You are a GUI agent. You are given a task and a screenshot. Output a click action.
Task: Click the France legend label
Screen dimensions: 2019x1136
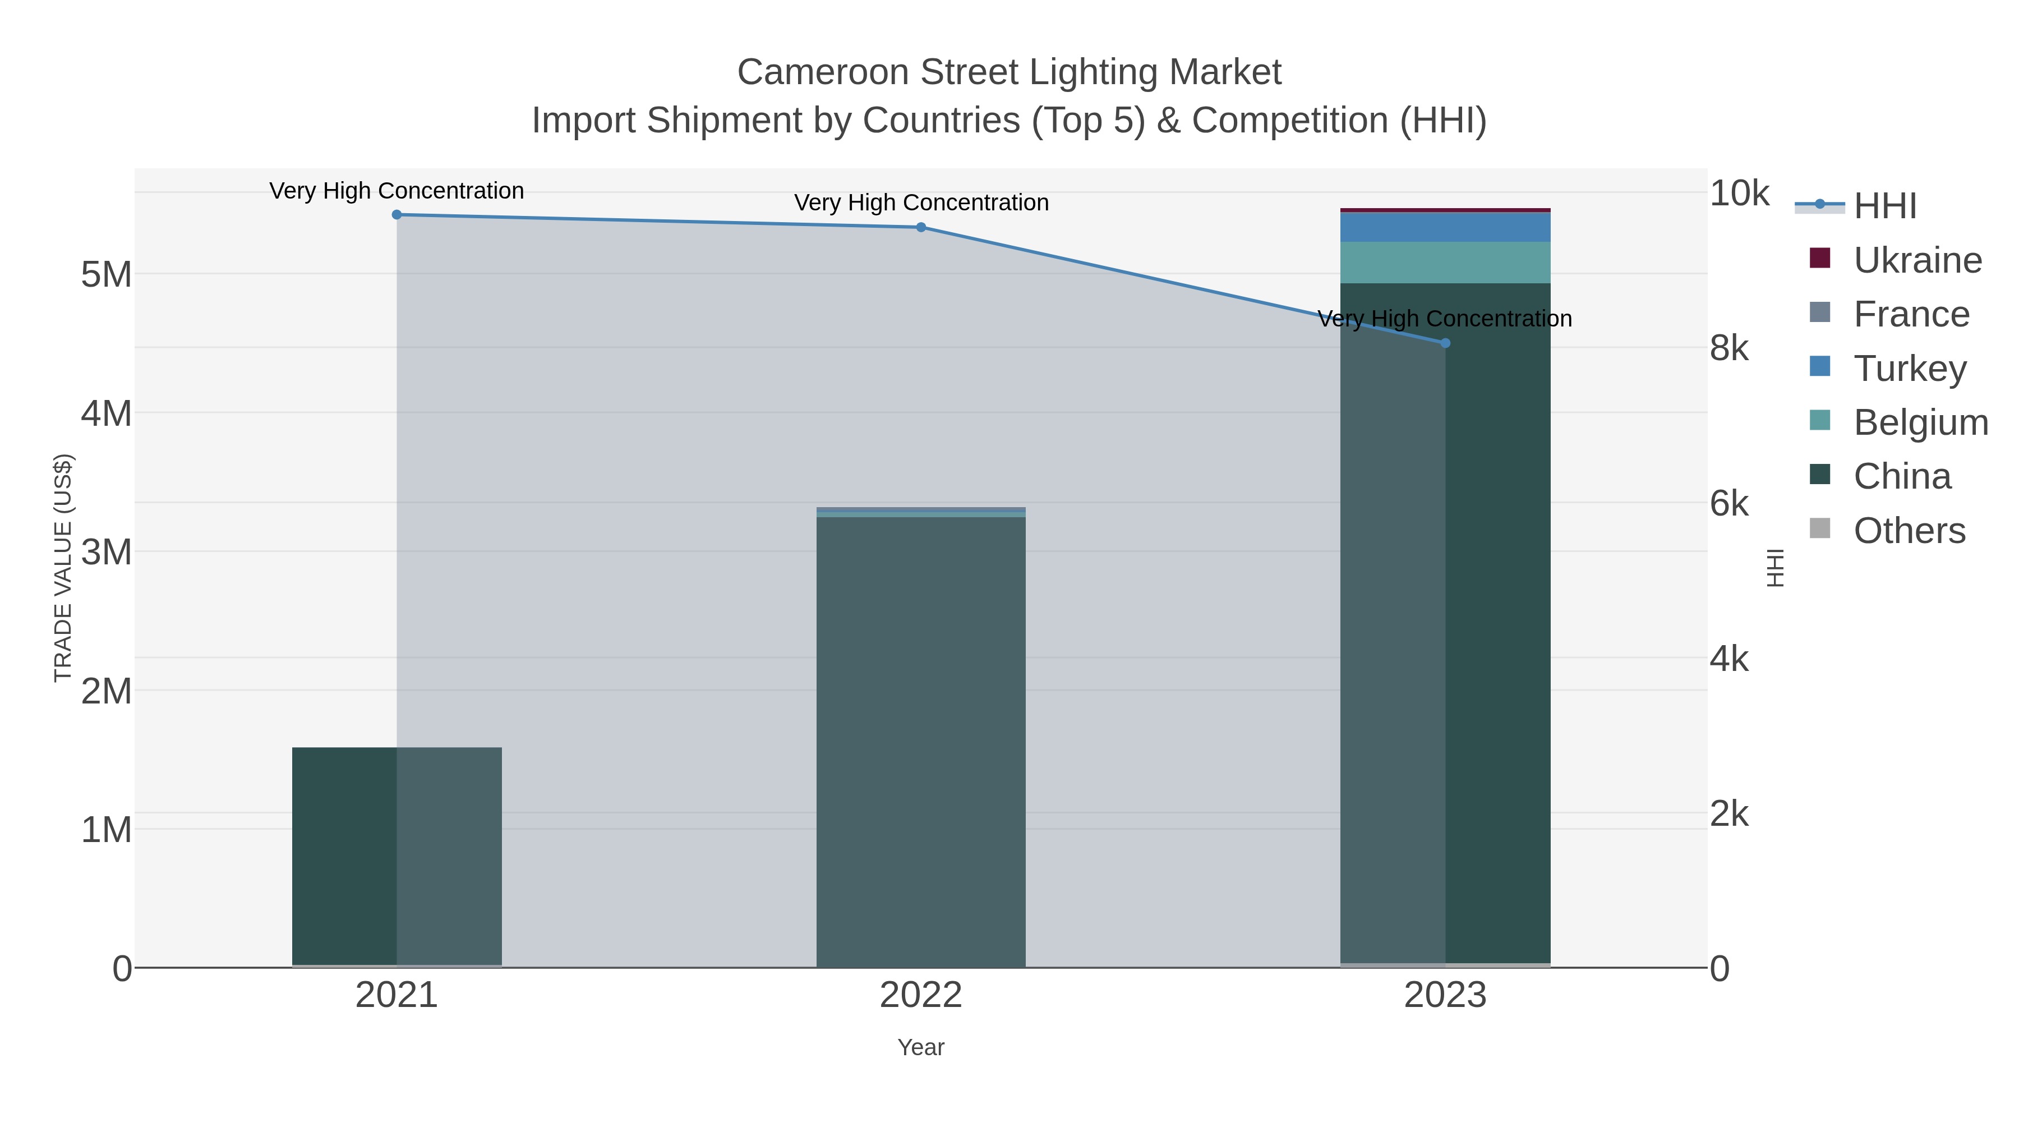click(x=1912, y=314)
